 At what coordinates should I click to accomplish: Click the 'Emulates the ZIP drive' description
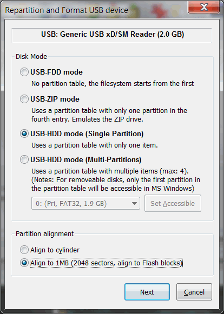(x=108, y=119)
